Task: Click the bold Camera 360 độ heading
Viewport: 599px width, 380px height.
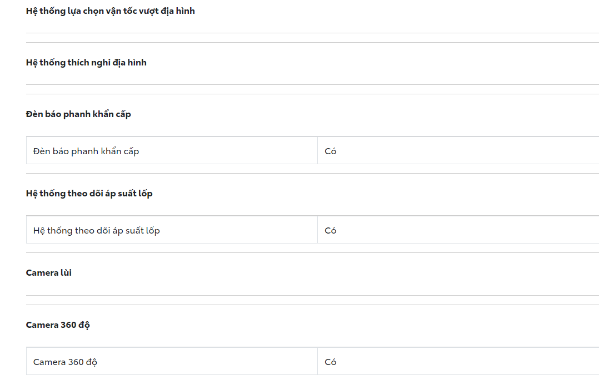Action: coord(58,325)
